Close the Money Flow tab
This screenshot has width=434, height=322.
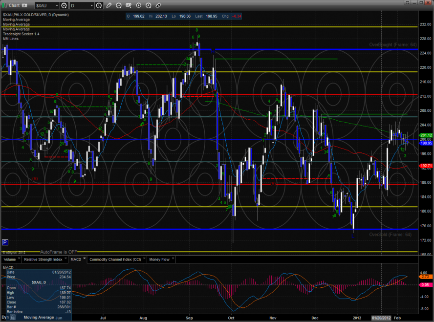click(x=173, y=258)
